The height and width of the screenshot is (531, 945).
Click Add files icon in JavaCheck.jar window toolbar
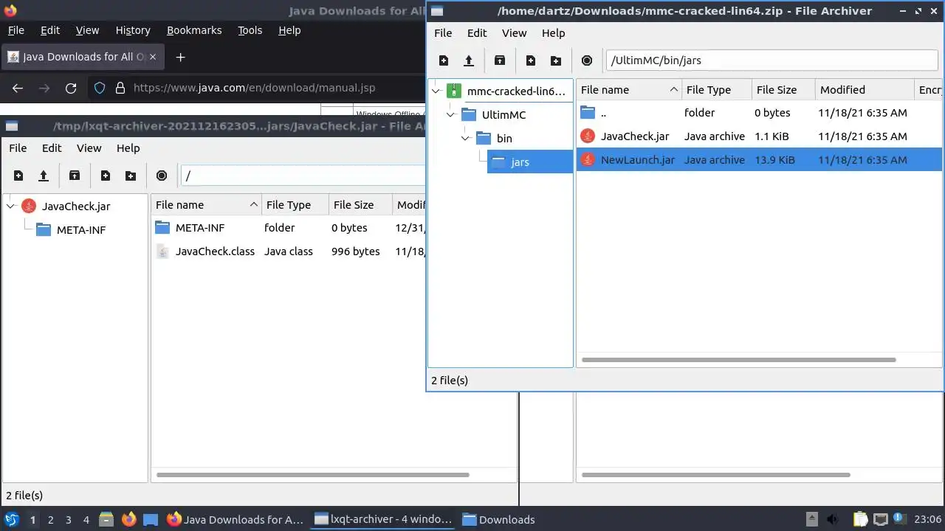coord(106,176)
